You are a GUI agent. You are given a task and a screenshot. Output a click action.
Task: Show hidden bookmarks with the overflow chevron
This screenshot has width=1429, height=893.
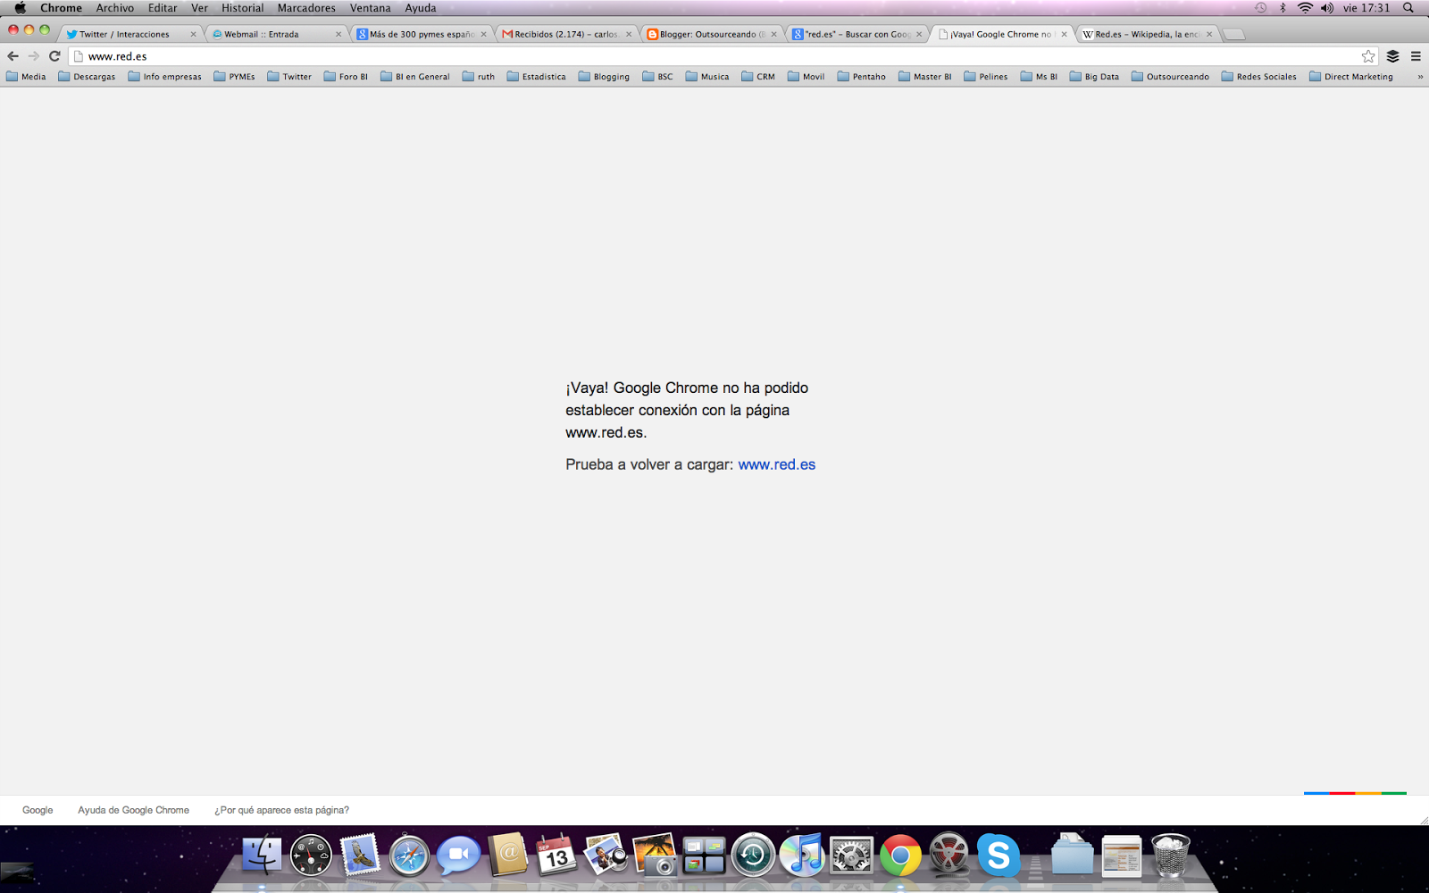(1420, 77)
